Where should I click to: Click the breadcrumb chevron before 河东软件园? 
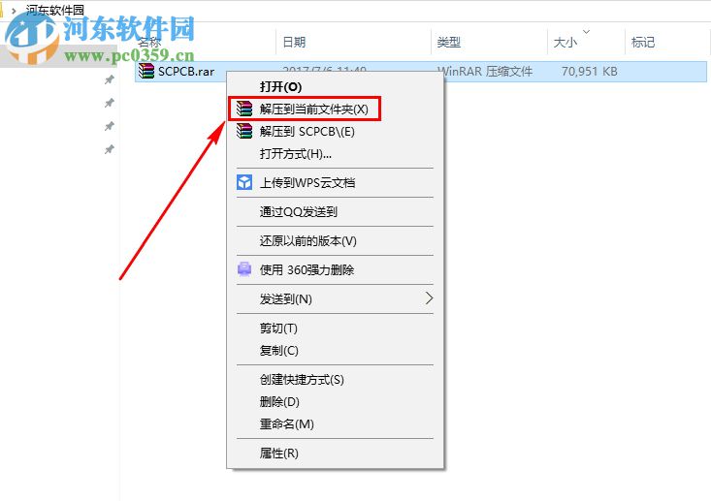point(14,10)
